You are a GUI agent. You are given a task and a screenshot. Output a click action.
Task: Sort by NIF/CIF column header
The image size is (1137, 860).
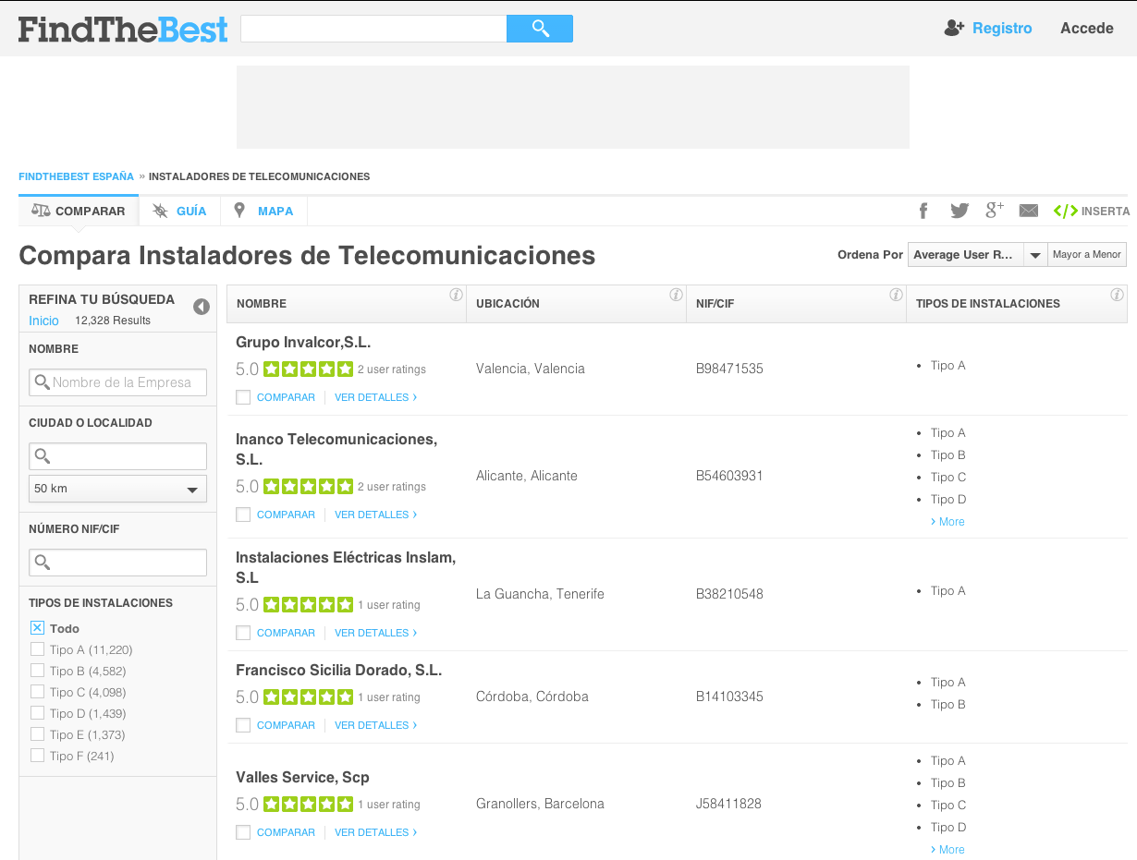click(x=715, y=304)
